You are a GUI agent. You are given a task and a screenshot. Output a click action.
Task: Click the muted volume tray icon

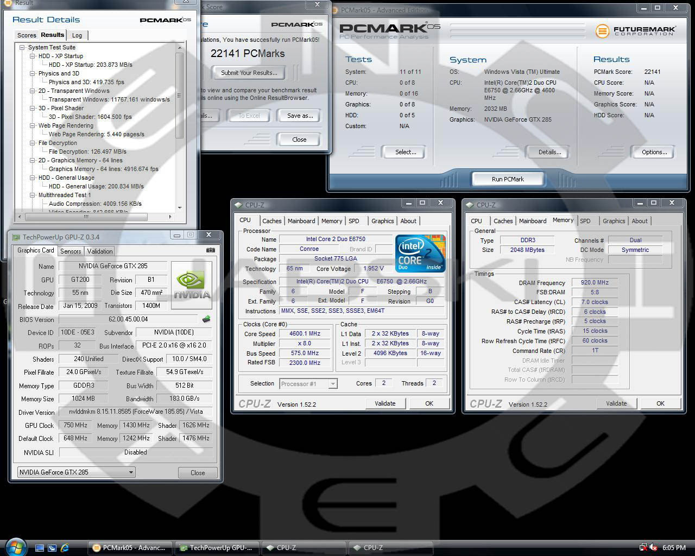pos(654,547)
